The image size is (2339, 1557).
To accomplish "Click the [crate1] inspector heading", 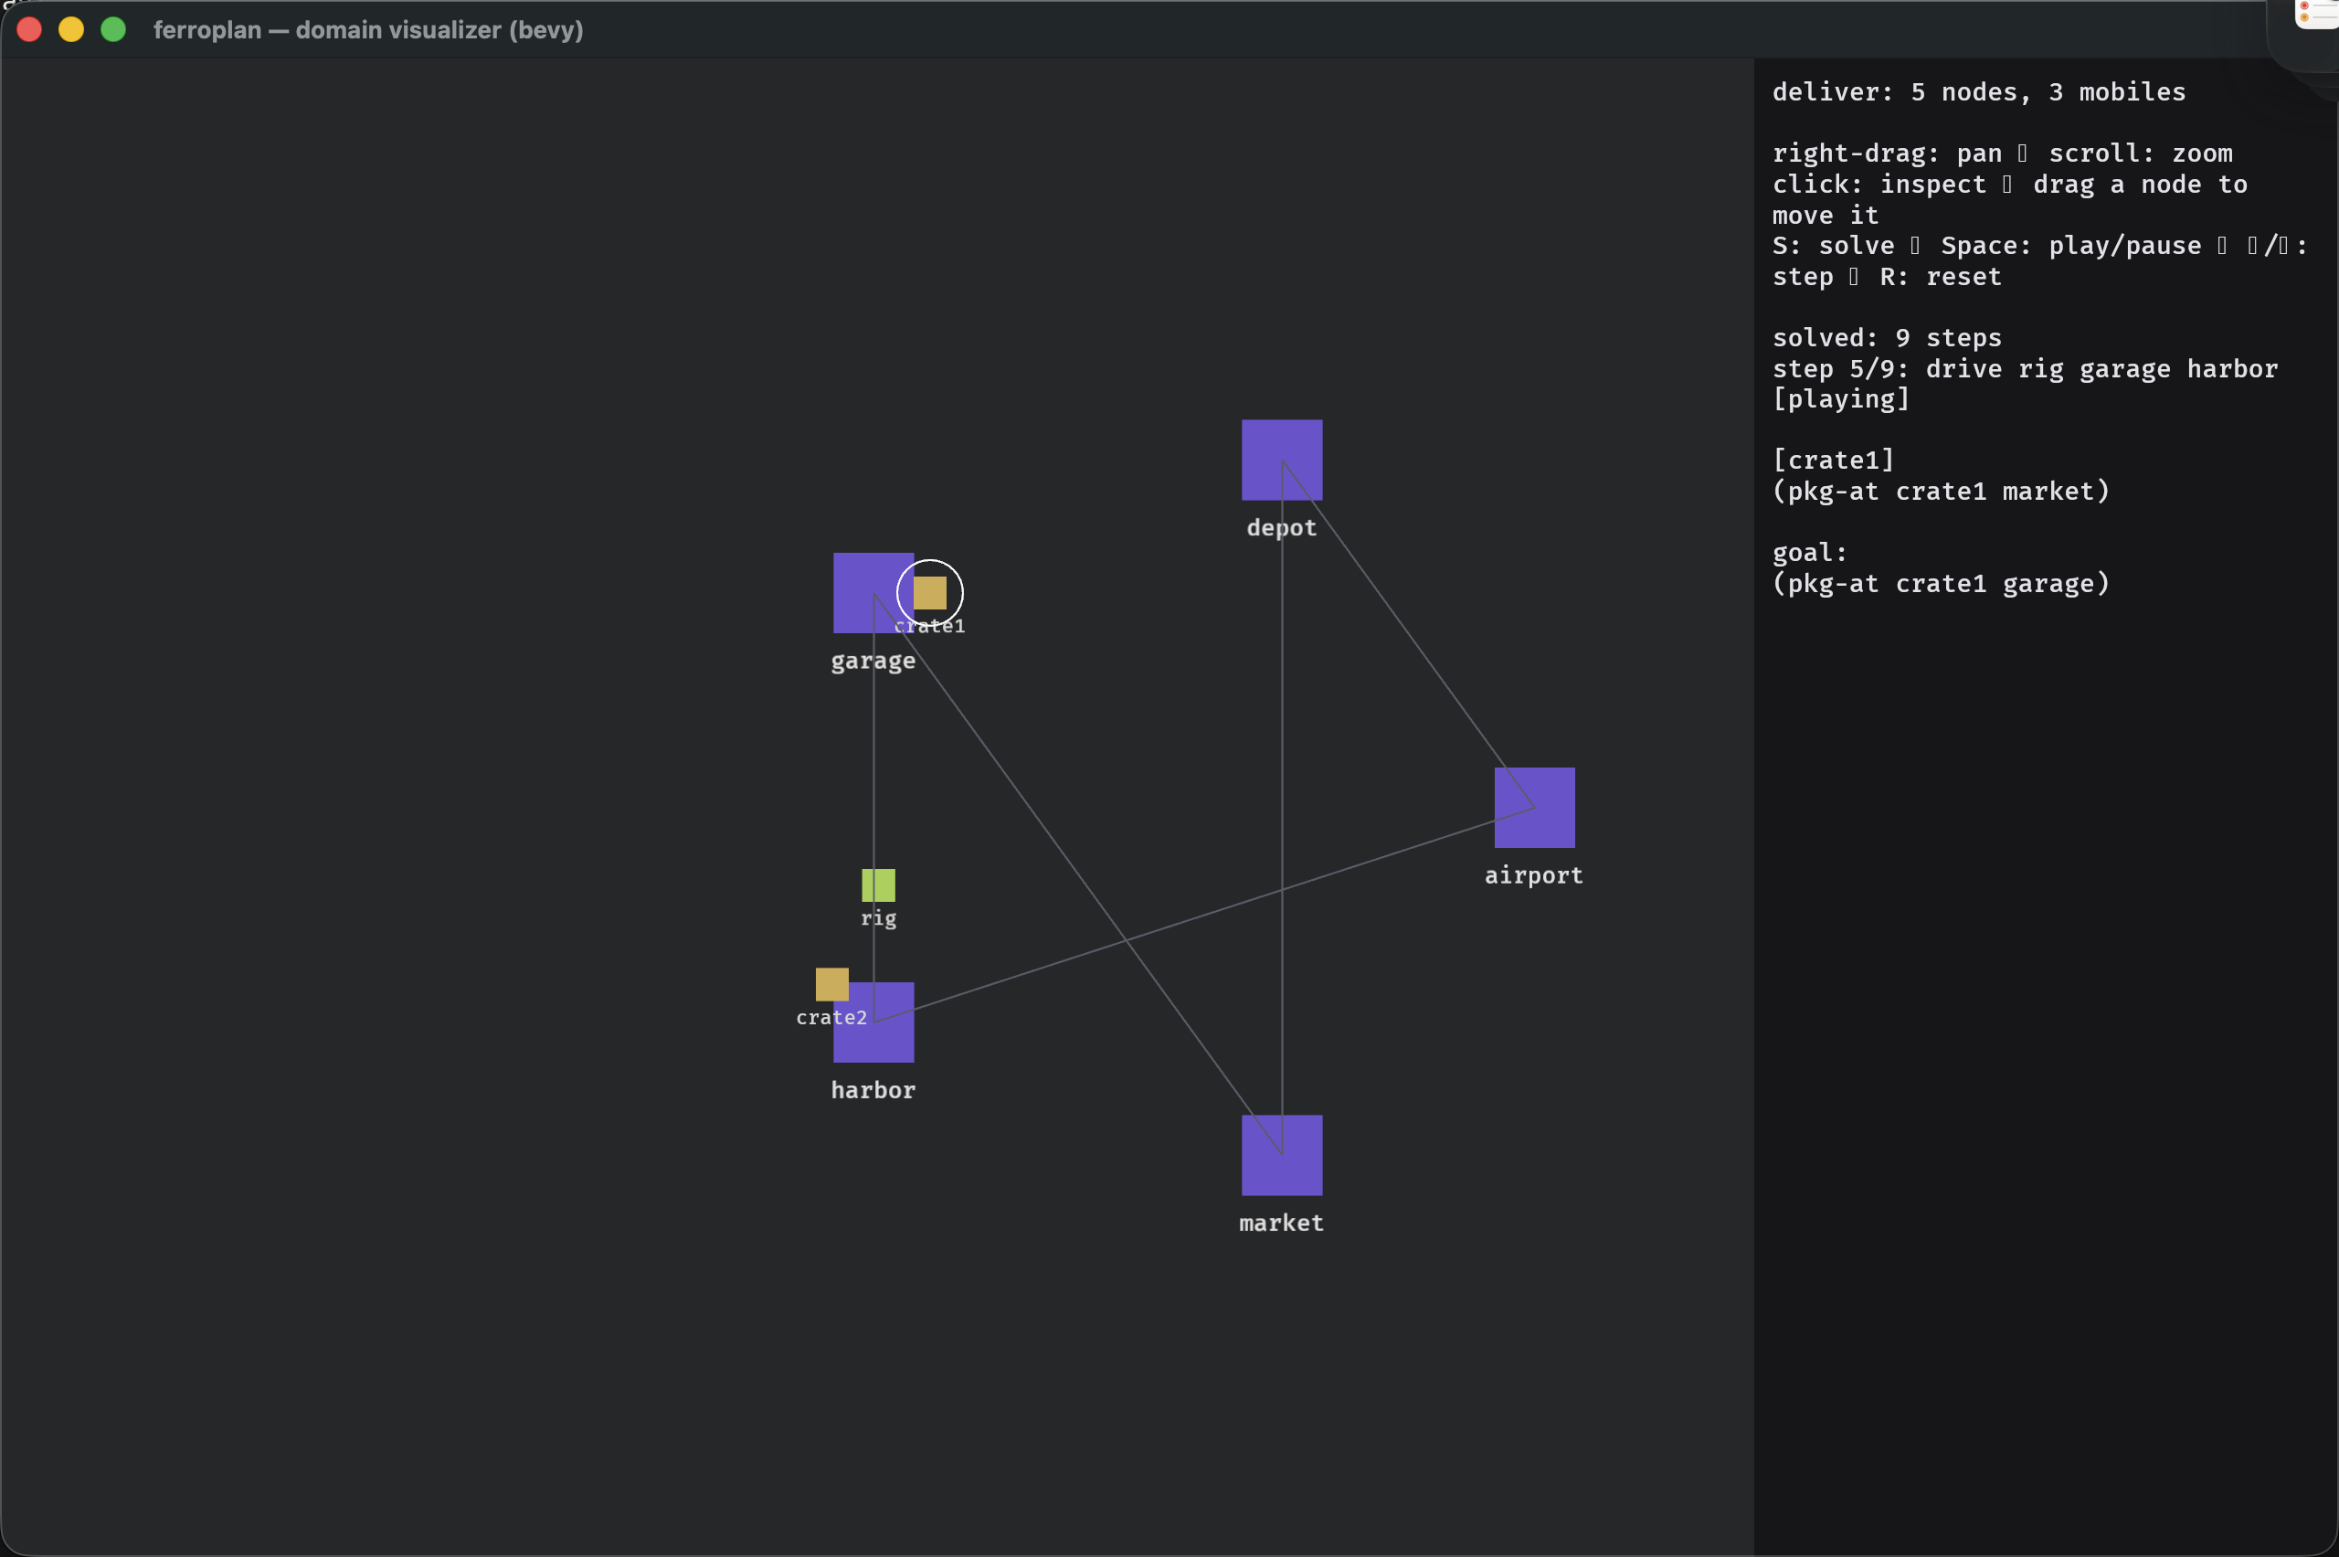I will (x=1833, y=461).
